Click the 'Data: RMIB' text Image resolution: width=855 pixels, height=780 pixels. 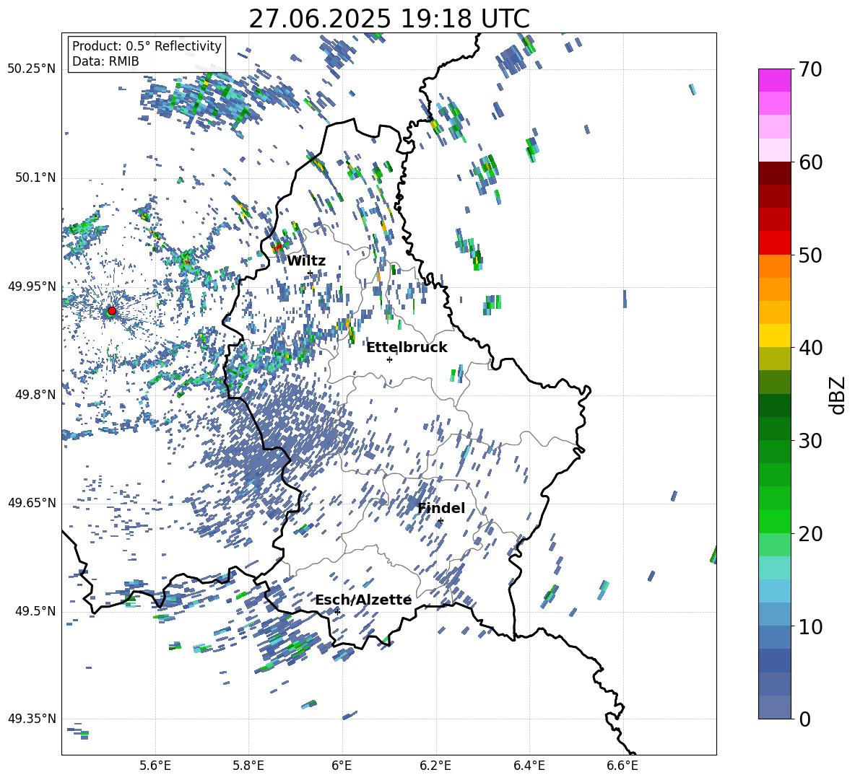point(105,61)
